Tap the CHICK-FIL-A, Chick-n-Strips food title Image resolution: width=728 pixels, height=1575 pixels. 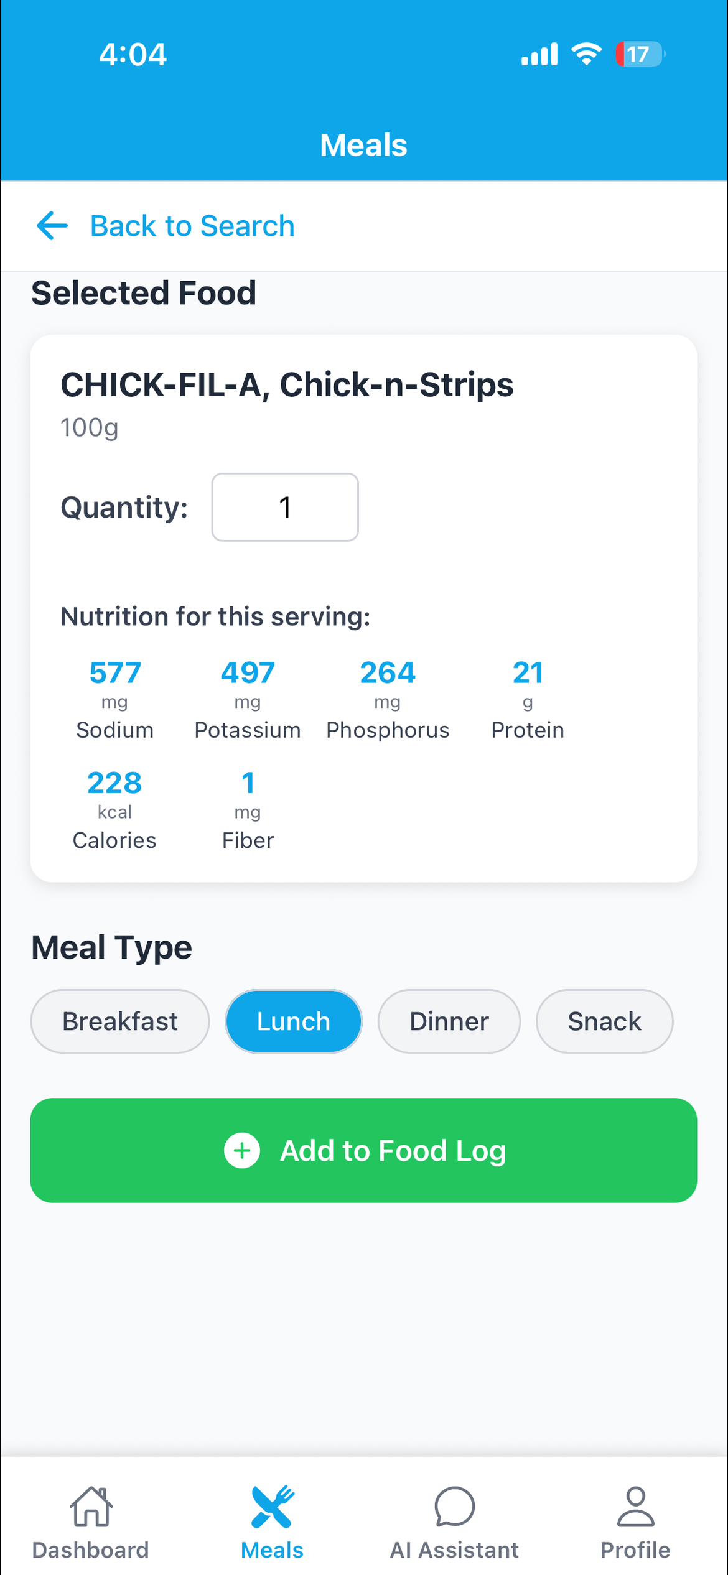287,384
